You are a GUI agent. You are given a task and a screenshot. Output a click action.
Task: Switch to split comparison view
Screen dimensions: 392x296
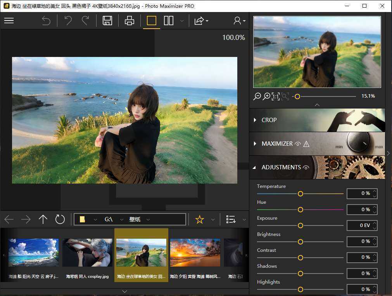[x=169, y=21]
